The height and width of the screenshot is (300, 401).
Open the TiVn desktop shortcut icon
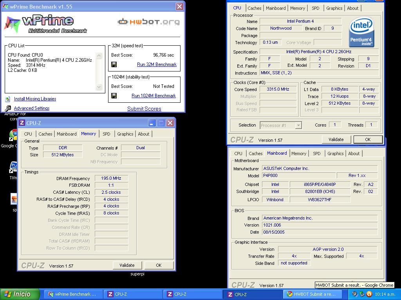[13, 167]
